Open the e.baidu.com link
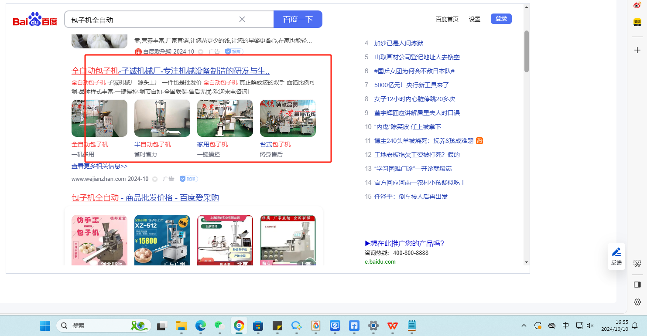The image size is (647, 336). (x=380, y=262)
